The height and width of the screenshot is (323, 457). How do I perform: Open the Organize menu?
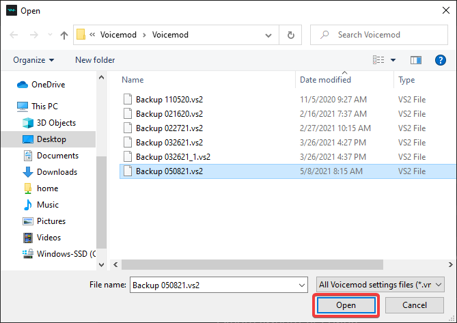click(x=33, y=60)
